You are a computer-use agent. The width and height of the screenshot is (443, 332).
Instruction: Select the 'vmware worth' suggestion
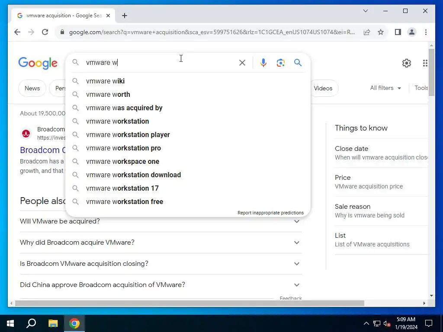click(x=188, y=94)
